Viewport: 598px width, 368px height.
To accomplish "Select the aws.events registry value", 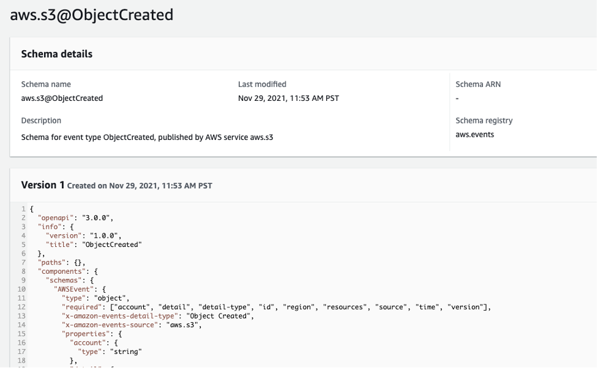I will click(474, 134).
